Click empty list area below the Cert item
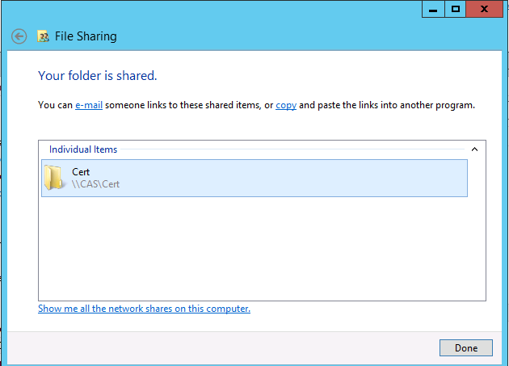 coord(254,248)
